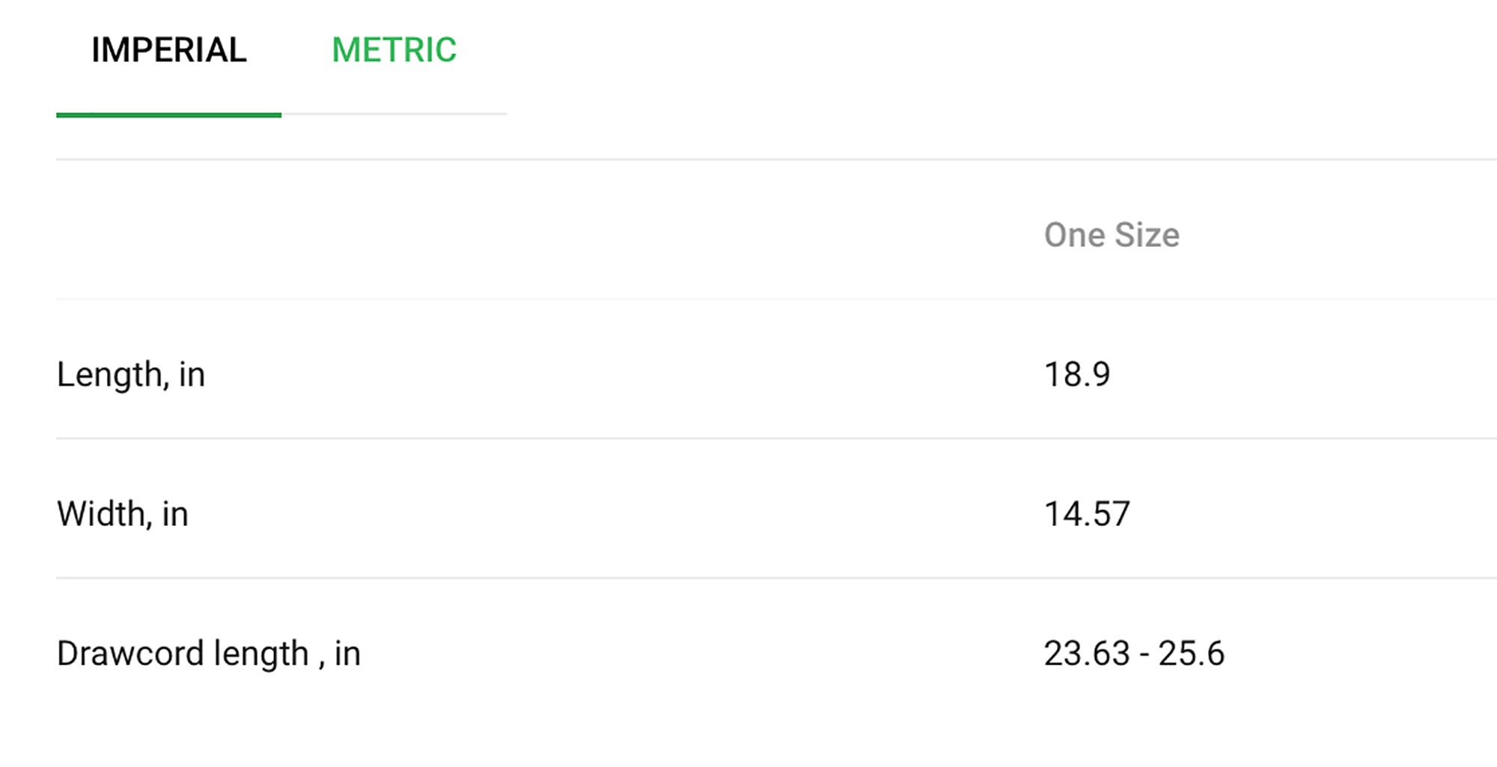The image size is (1497, 767).
Task: Click the 23.63 minimum drawcord value
Action: point(1087,653)
